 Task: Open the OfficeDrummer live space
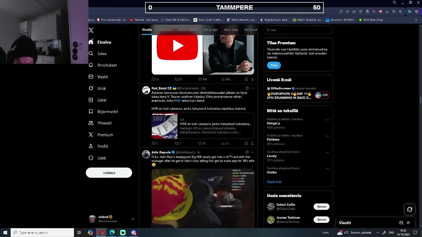(298, 93)
